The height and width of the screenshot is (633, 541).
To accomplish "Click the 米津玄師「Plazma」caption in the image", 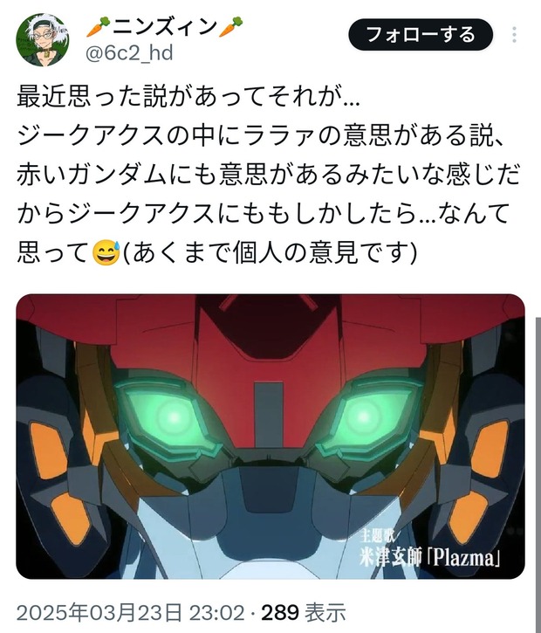I will [x=431, y=558].
